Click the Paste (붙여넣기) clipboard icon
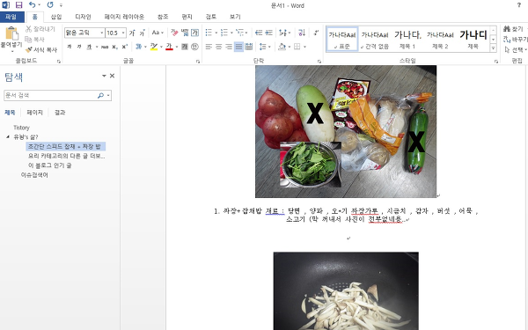This screenshot has height=330, width=528. 11,33
